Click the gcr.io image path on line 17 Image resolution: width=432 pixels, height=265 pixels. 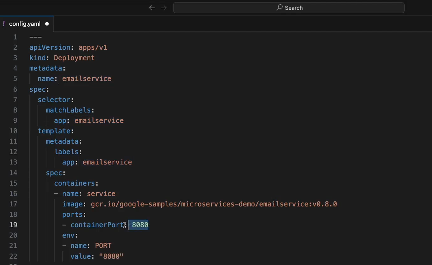click(x=213, y=204)
